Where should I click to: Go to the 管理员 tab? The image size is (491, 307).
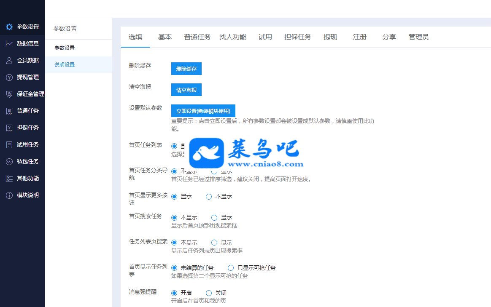pyautogui.click(x=418, y=37)
